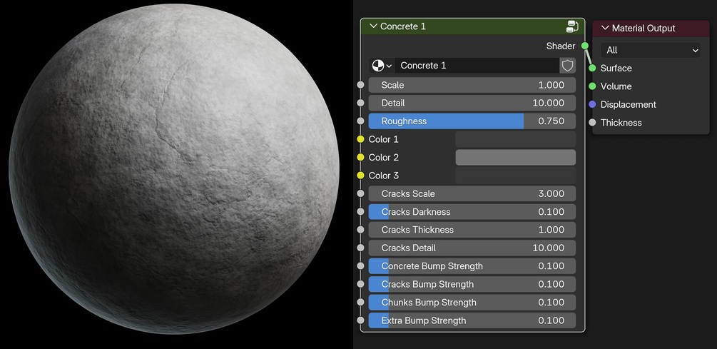Click the Volume input socket

tap(593, 86)
